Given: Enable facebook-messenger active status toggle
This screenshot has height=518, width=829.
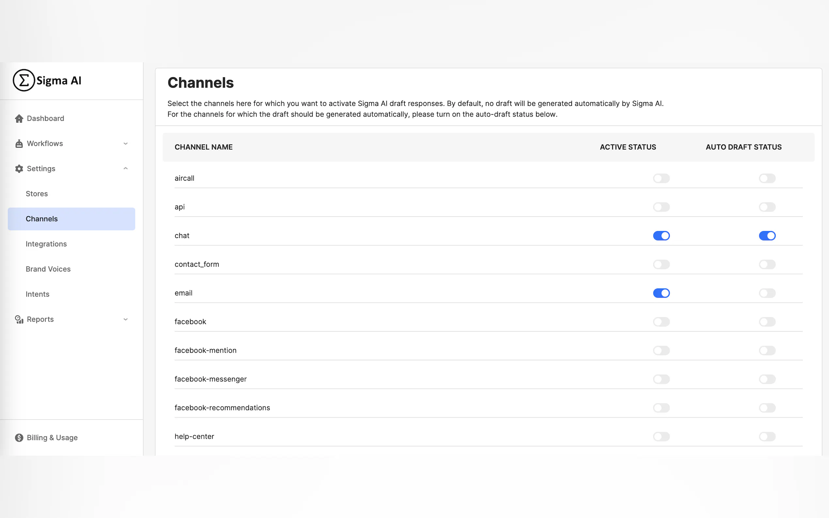Looking at the screenshot, I should coord(661,379).
